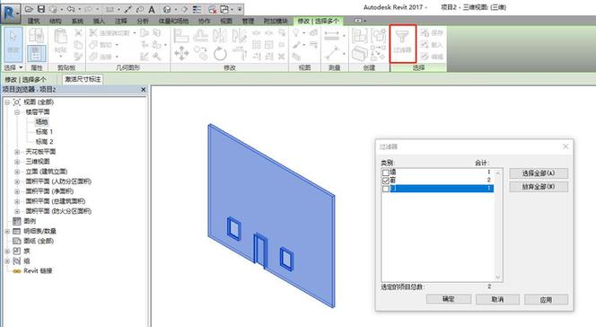596x327 pixels.
Task: Open the 注释 ribbon tab
Action: click(x=121, y=21)
